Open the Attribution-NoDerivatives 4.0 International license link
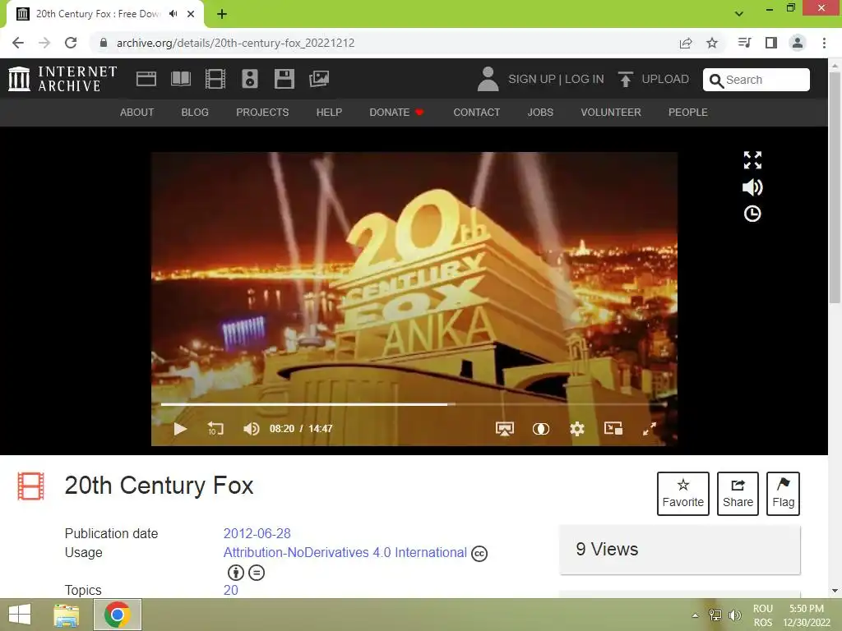The height and width of the screenshot is (631, 842). (345, 552)
